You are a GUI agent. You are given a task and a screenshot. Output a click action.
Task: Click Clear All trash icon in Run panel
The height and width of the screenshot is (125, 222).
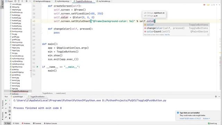[x=10, y=118]
